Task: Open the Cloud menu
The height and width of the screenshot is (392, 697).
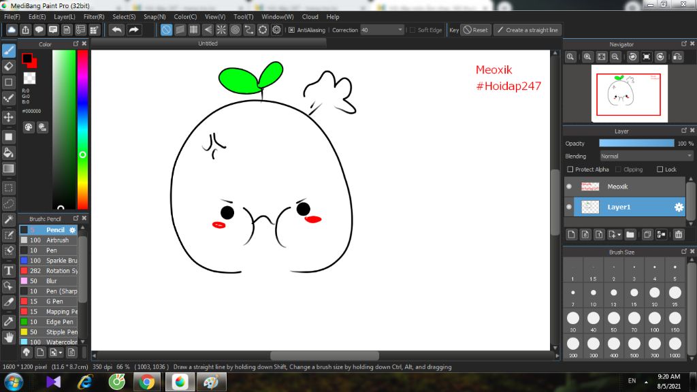Action: pyautogui.click(x=310, y=17)
